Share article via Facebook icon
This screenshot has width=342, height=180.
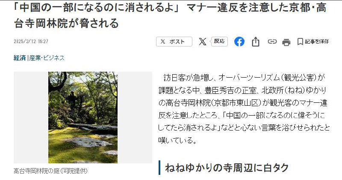click(239, 41)
